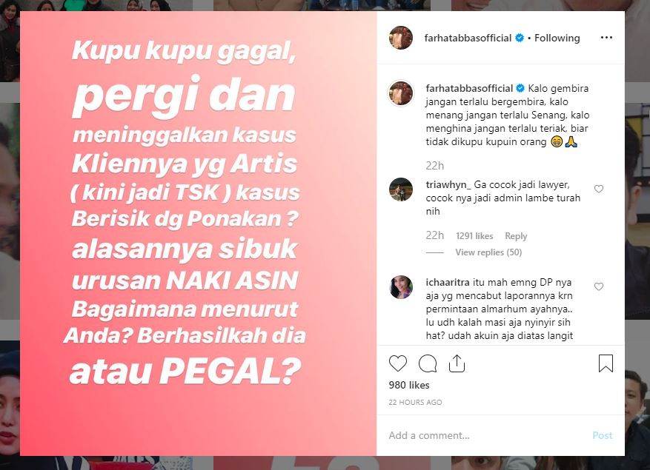The height and width of the screenshot is (470, 650).
Task: Like ichaaritra's comment with small heart
Action: [x=599, y=286]
